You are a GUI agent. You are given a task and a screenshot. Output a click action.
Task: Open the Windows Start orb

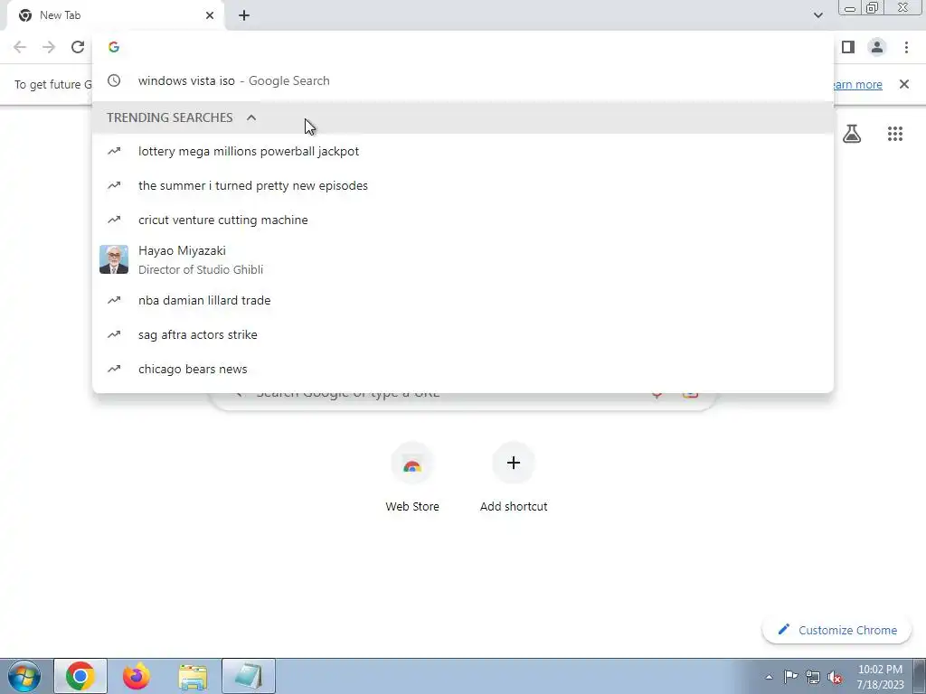point(24,676)
